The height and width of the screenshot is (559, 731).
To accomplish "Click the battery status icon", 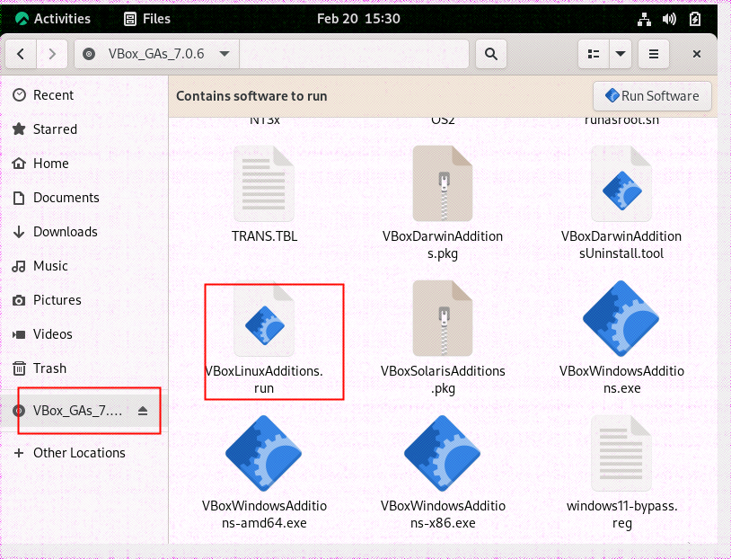I will click(695, 19).
